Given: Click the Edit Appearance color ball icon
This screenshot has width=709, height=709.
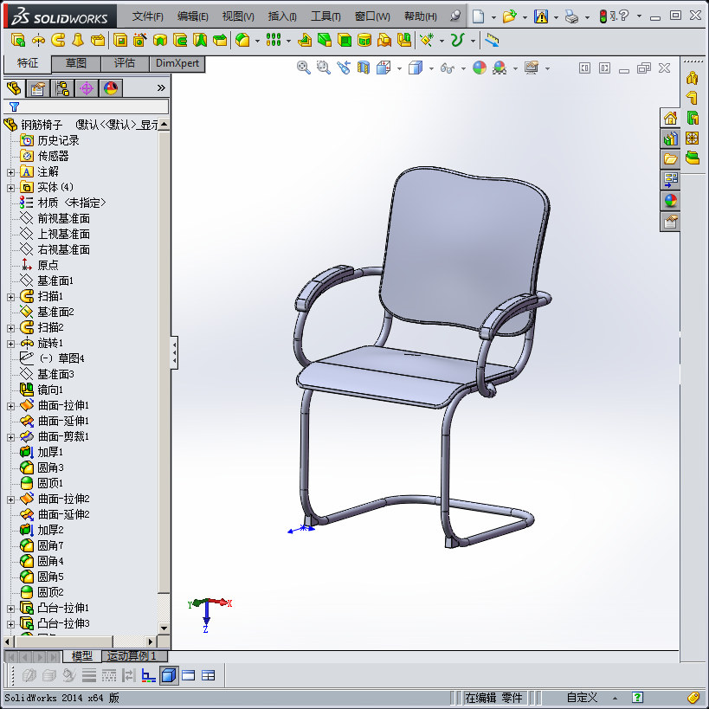Looking at the screenshot, I should [480, 68].
